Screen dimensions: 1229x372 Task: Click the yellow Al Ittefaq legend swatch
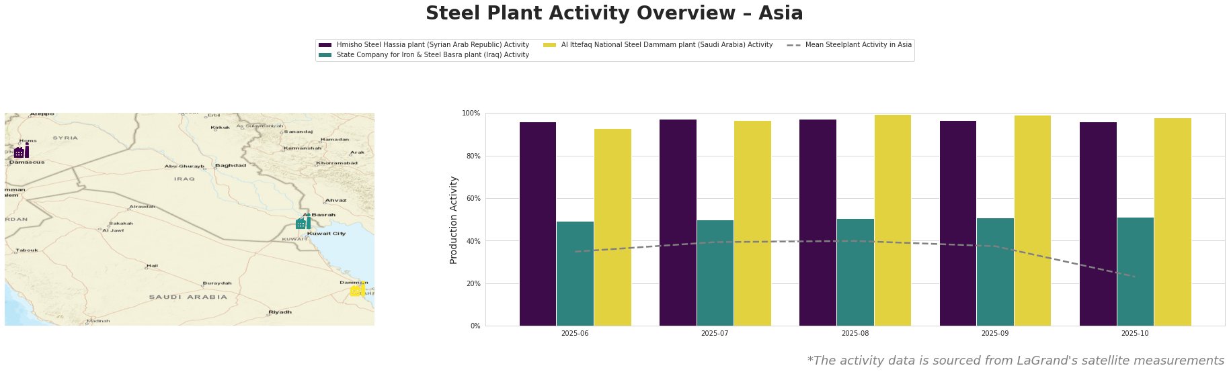(x=550, y=45)
